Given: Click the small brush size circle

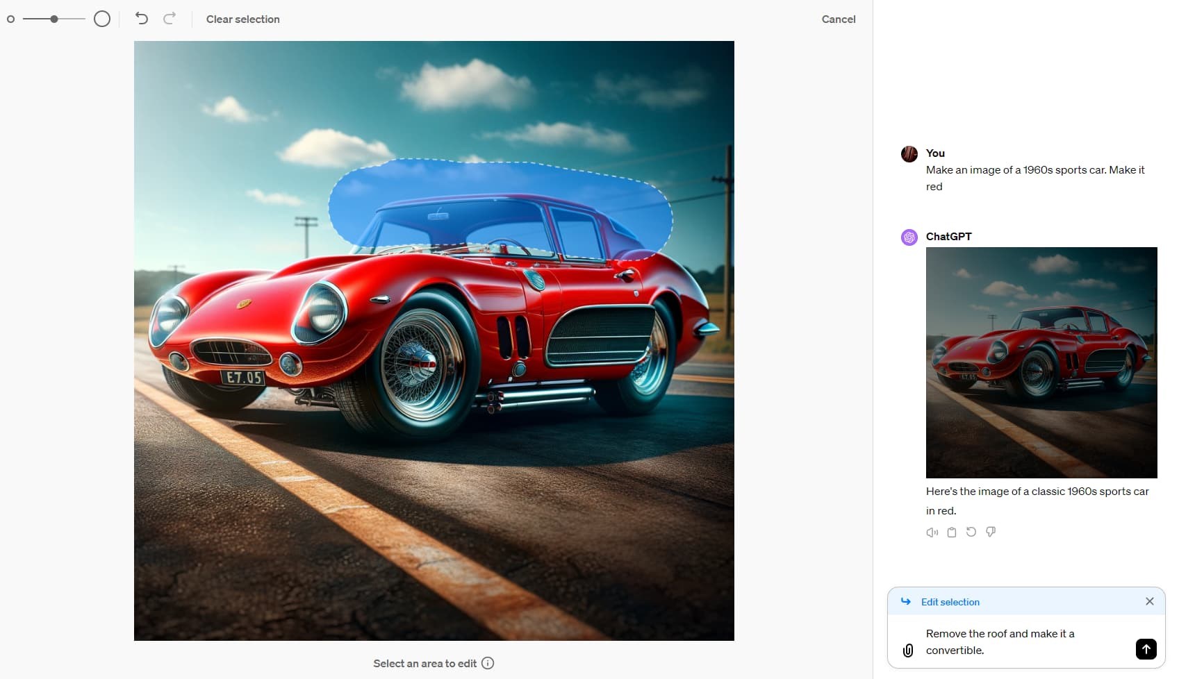Looking at the screenshot, I should point(10,19).
